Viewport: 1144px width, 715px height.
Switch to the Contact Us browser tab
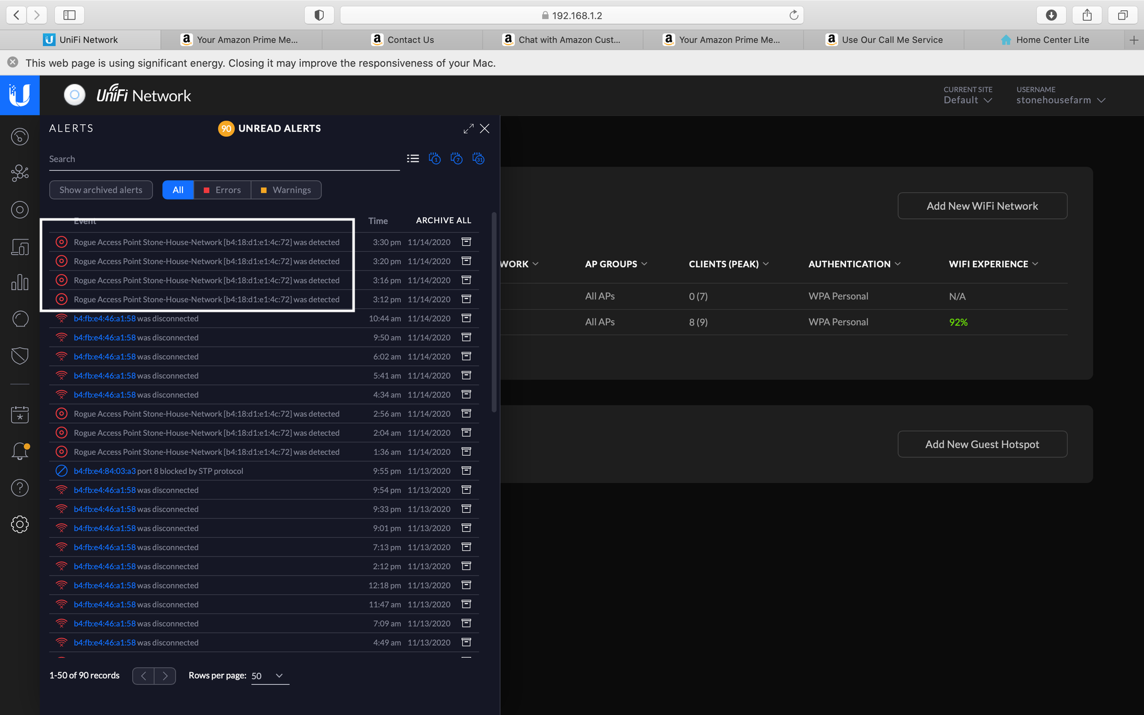[x=403, y=39]
